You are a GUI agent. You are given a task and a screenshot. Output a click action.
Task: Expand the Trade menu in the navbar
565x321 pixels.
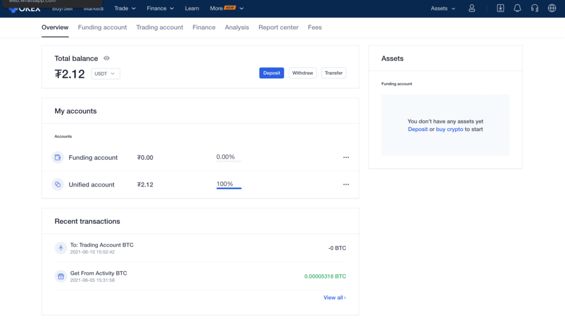125,8
